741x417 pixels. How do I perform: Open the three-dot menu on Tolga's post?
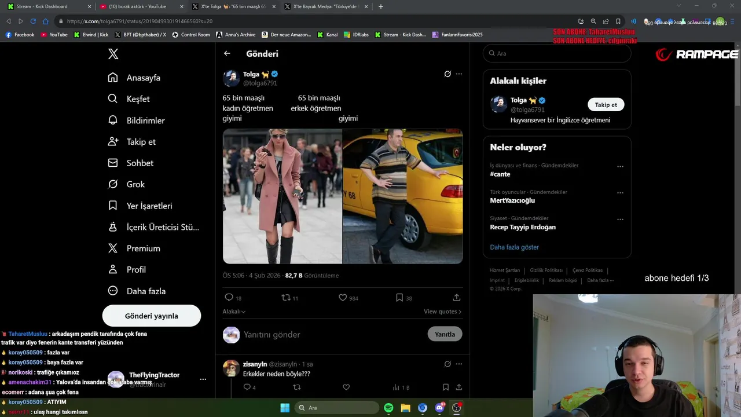pos(459,74)
